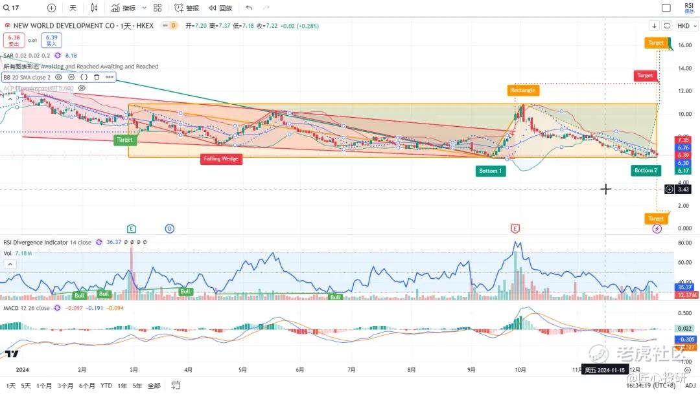
Task: Hide the BB indicator with eye icon
Action: [x=58, y=77]
